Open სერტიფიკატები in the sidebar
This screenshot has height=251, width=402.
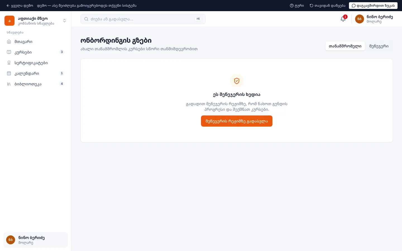(x=35, y=63)
